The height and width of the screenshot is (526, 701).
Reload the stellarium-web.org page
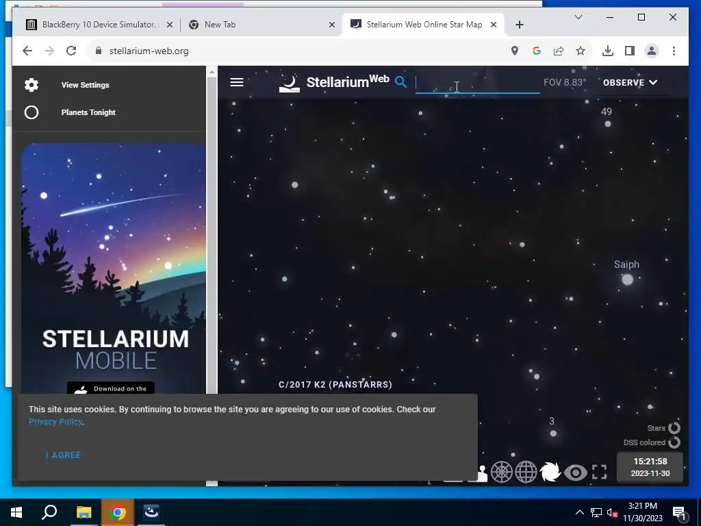[71, 51]
